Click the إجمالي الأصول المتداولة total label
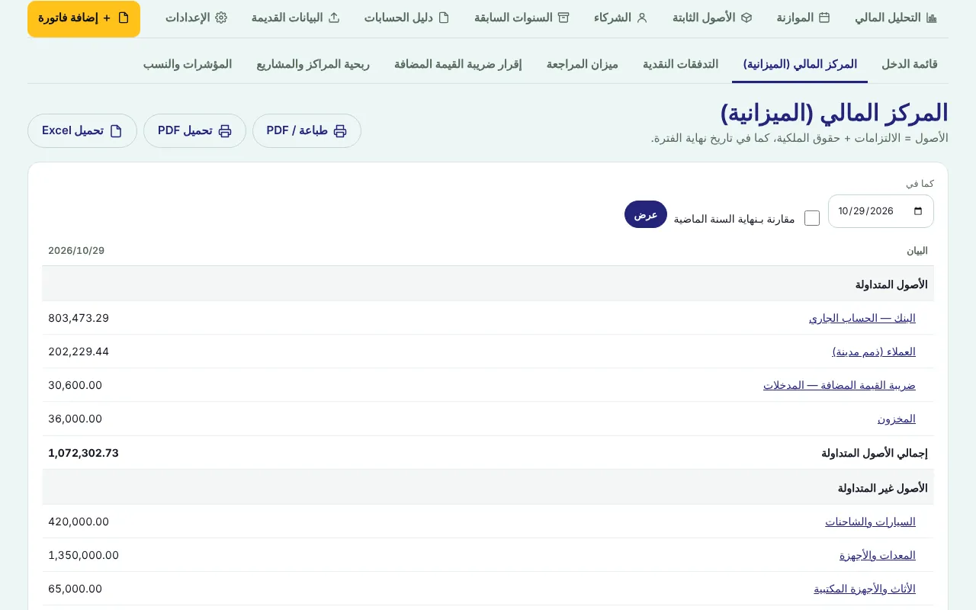This screenshot has height=610, width=976. [875, 453]
